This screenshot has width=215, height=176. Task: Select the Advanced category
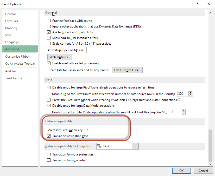coord(20,49)
